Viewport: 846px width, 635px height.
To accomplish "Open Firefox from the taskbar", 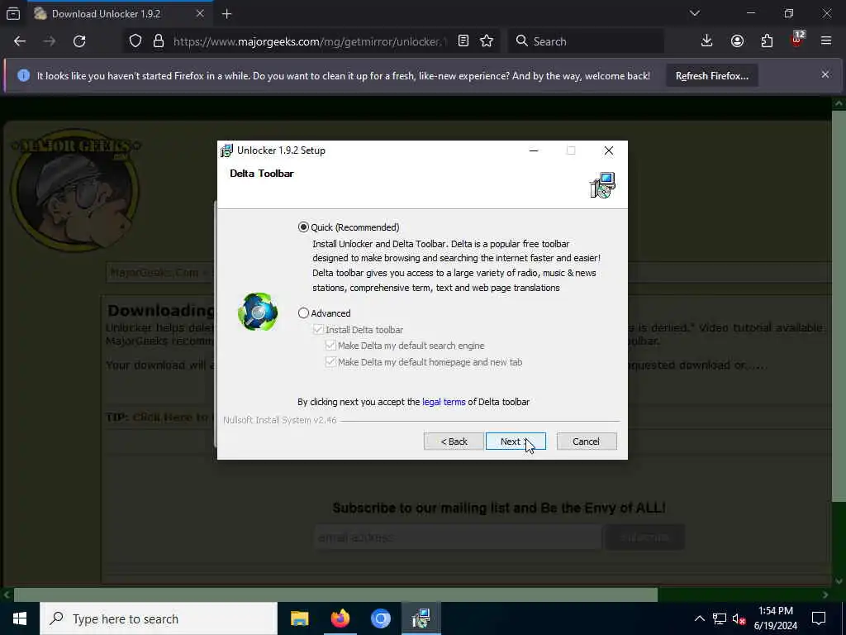I will coord(340,618).
